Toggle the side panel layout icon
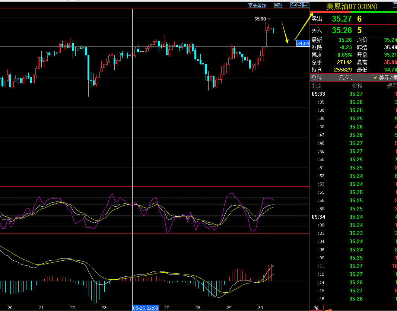This screenshot has width=397, height=311. coord(306,5)
